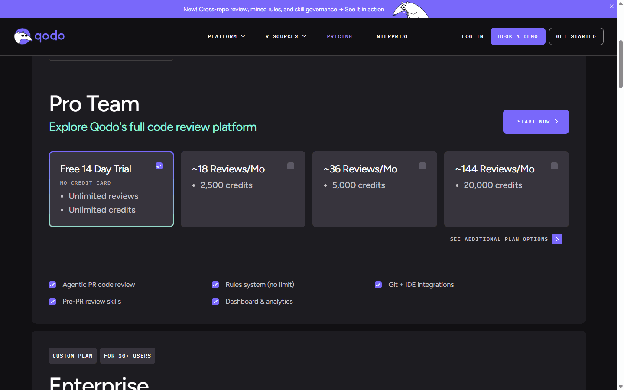This screenshot has height=390, width=624.
Task: Click the 'Unlimited reviews' text
Action: pyautogui.click(x=104, y=196)
